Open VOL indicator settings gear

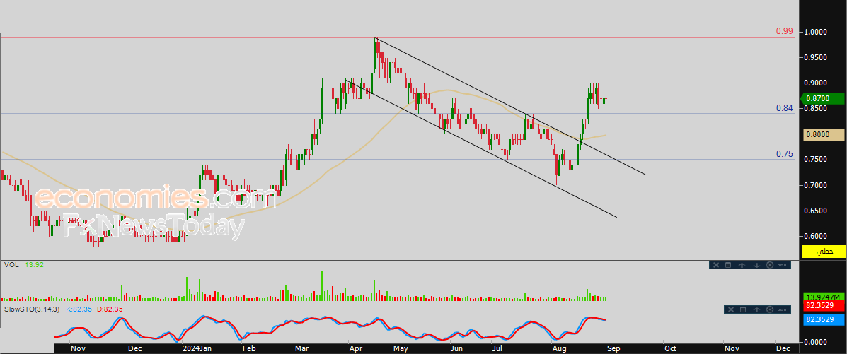click(769, 265)
